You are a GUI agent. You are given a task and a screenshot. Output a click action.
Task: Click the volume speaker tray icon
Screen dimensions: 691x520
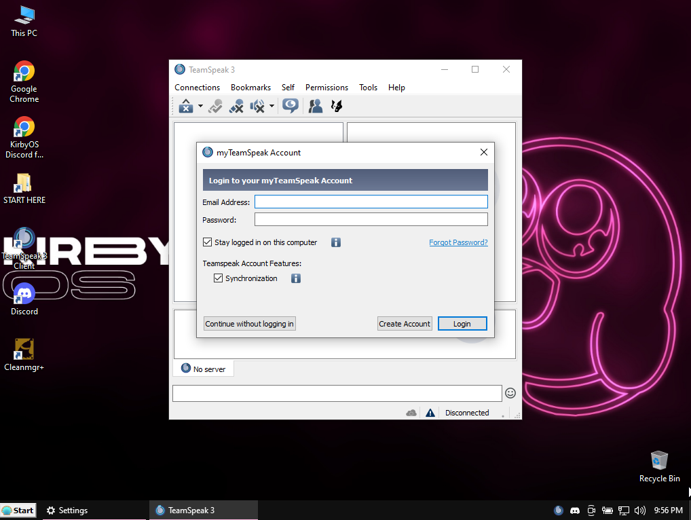click(x=639, y=510)
